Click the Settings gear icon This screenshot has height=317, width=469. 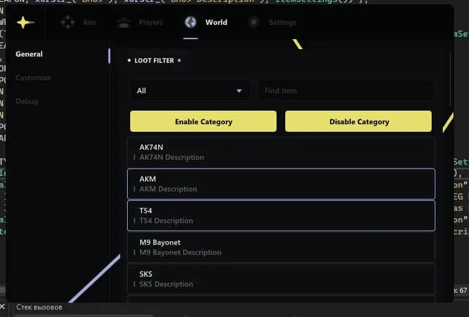click(x=253, y=22)
